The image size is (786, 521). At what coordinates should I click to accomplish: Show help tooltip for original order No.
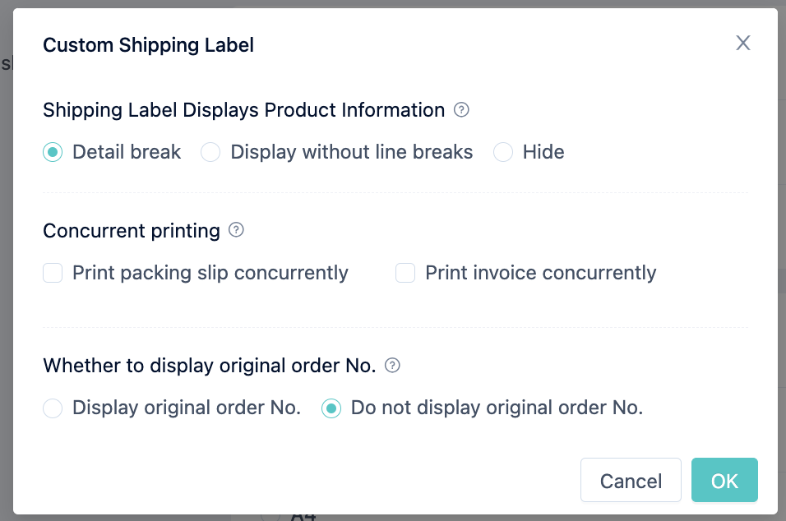pyautogui.click(x=392, y=365)
